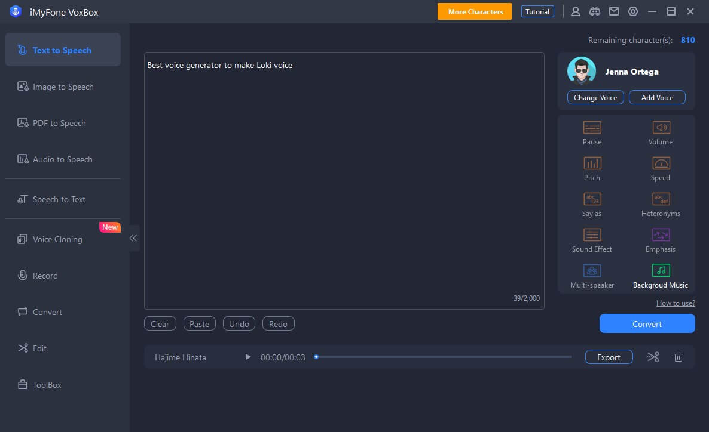Click the blue Convert button
709x432 pixels.
647,323
